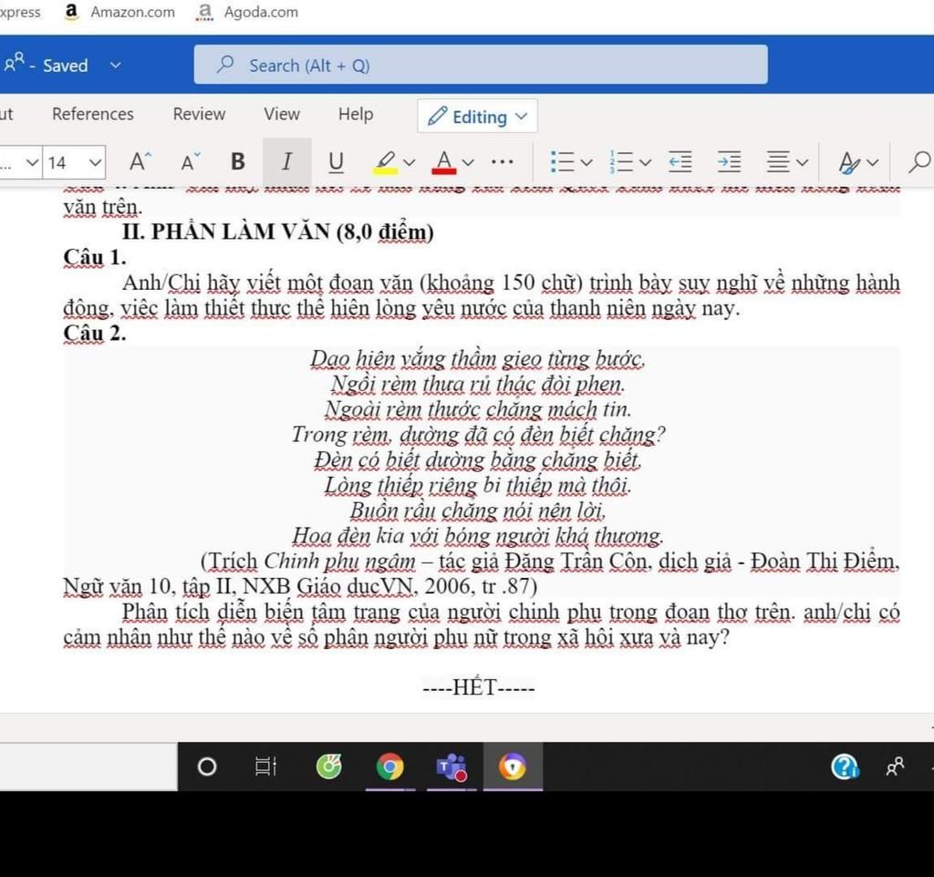Apply numbered list formatting

621,161
